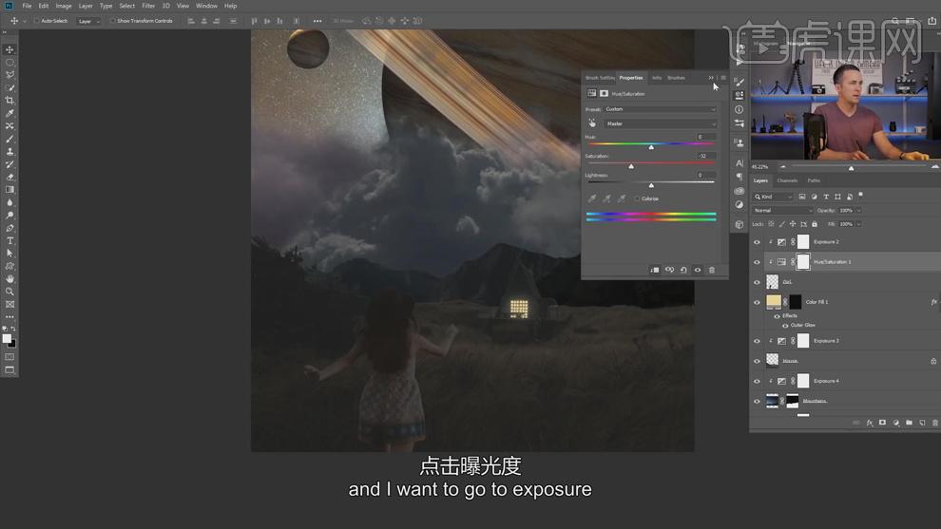Open the File menu
Screen dimensions: 941x529
pos(27,6)
